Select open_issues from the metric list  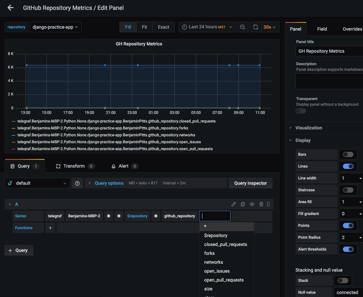(x=226, y=271)
